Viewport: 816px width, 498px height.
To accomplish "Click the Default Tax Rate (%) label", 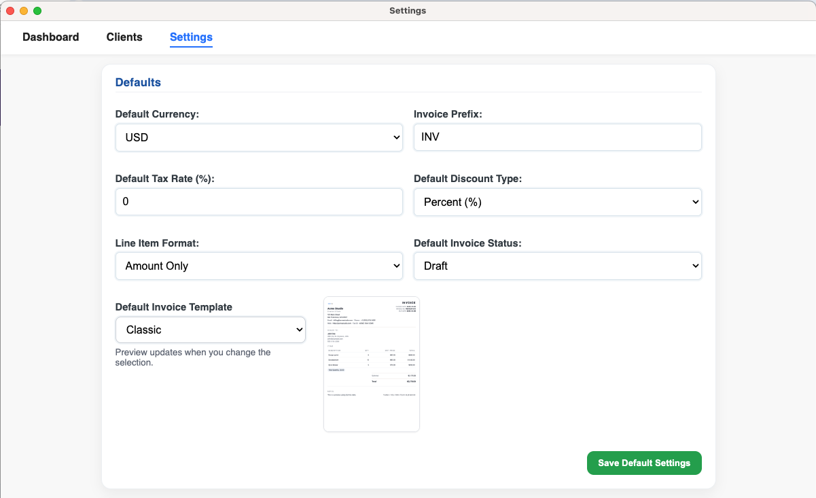I will (x=164, y=179).
